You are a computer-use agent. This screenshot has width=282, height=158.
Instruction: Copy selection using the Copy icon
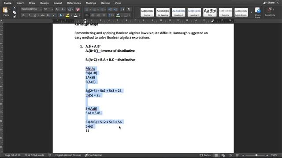[15, 12]
